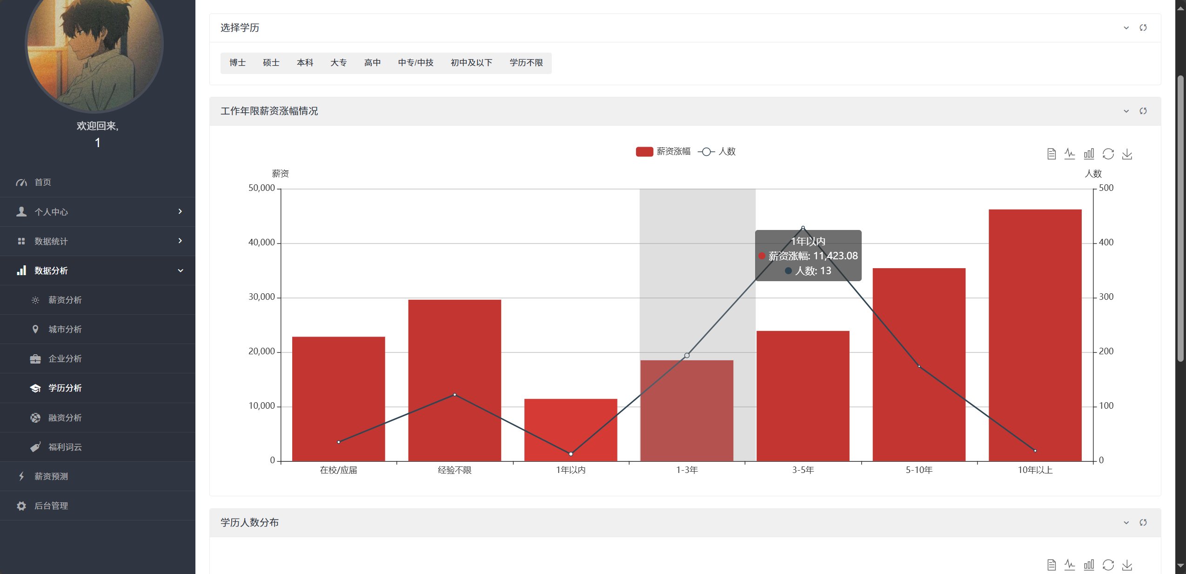Refresh the 工作年限薪资涨幅情况 panel
The height and width of the screenshot is (574, 1186).
(1143, 111)
